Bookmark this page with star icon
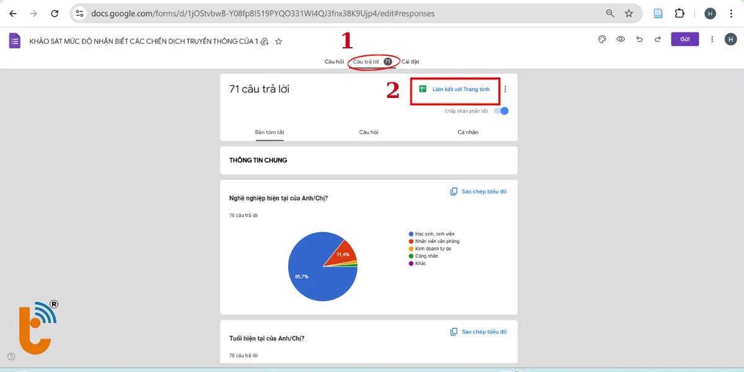 (x=629, y=13)
